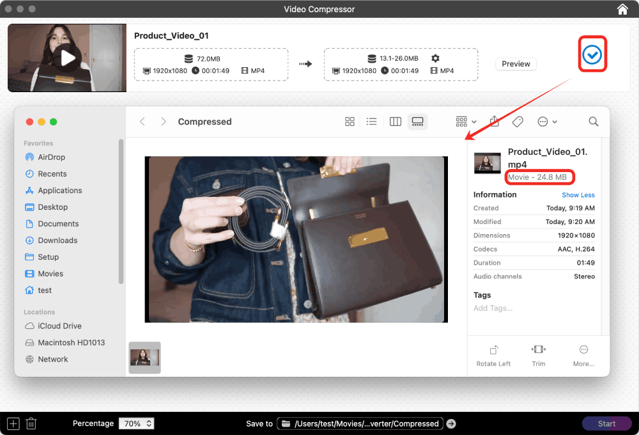Click the Audio channels Stereo value

585,276
